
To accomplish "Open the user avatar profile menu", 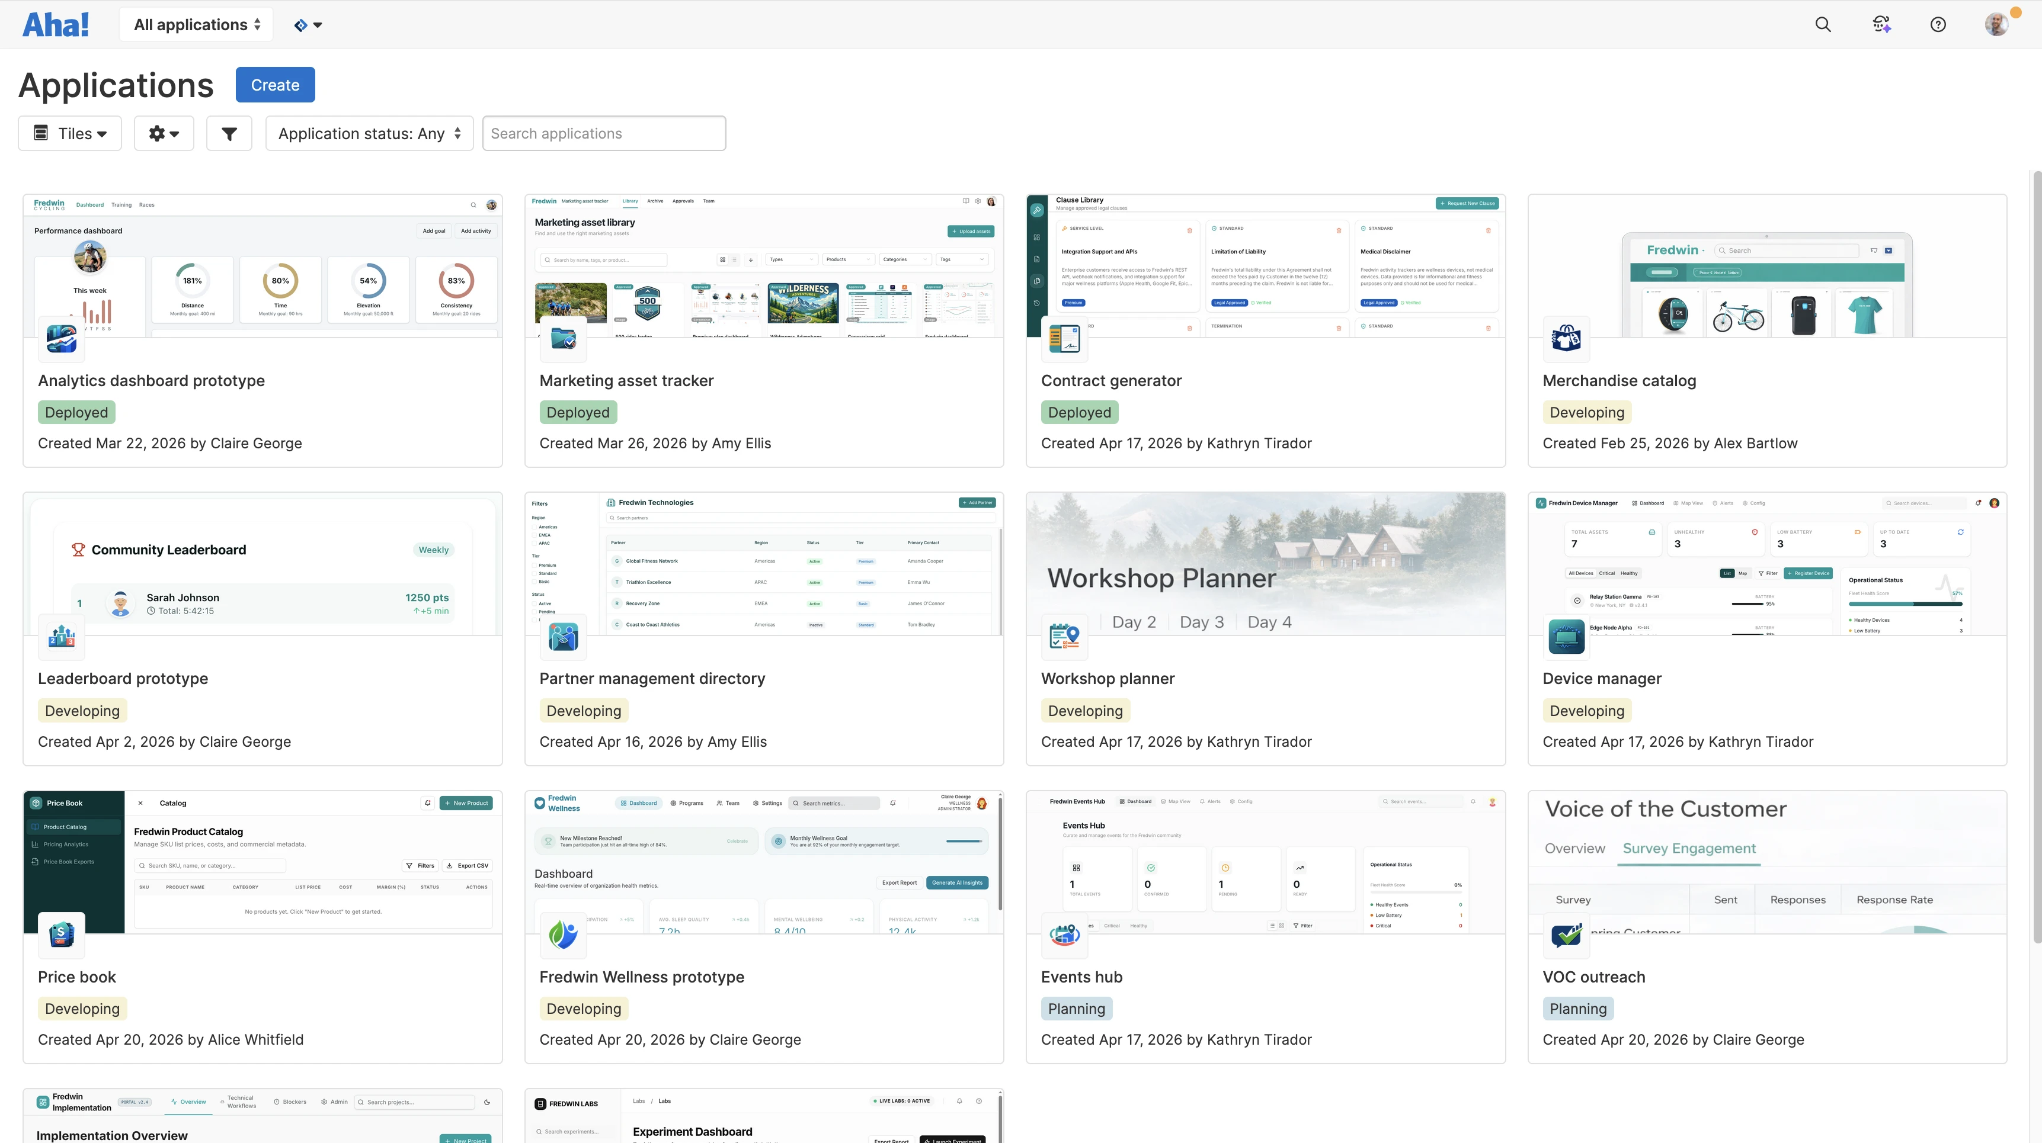I will point(1996,24).
